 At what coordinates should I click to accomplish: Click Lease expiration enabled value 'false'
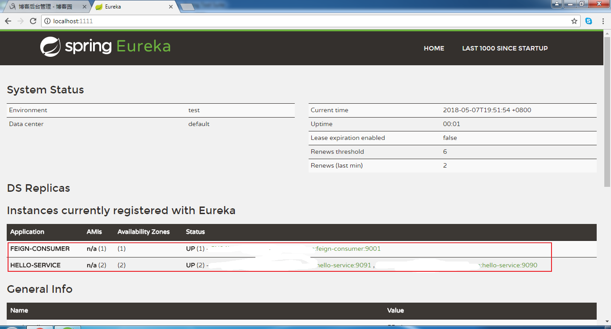(450, 138)
